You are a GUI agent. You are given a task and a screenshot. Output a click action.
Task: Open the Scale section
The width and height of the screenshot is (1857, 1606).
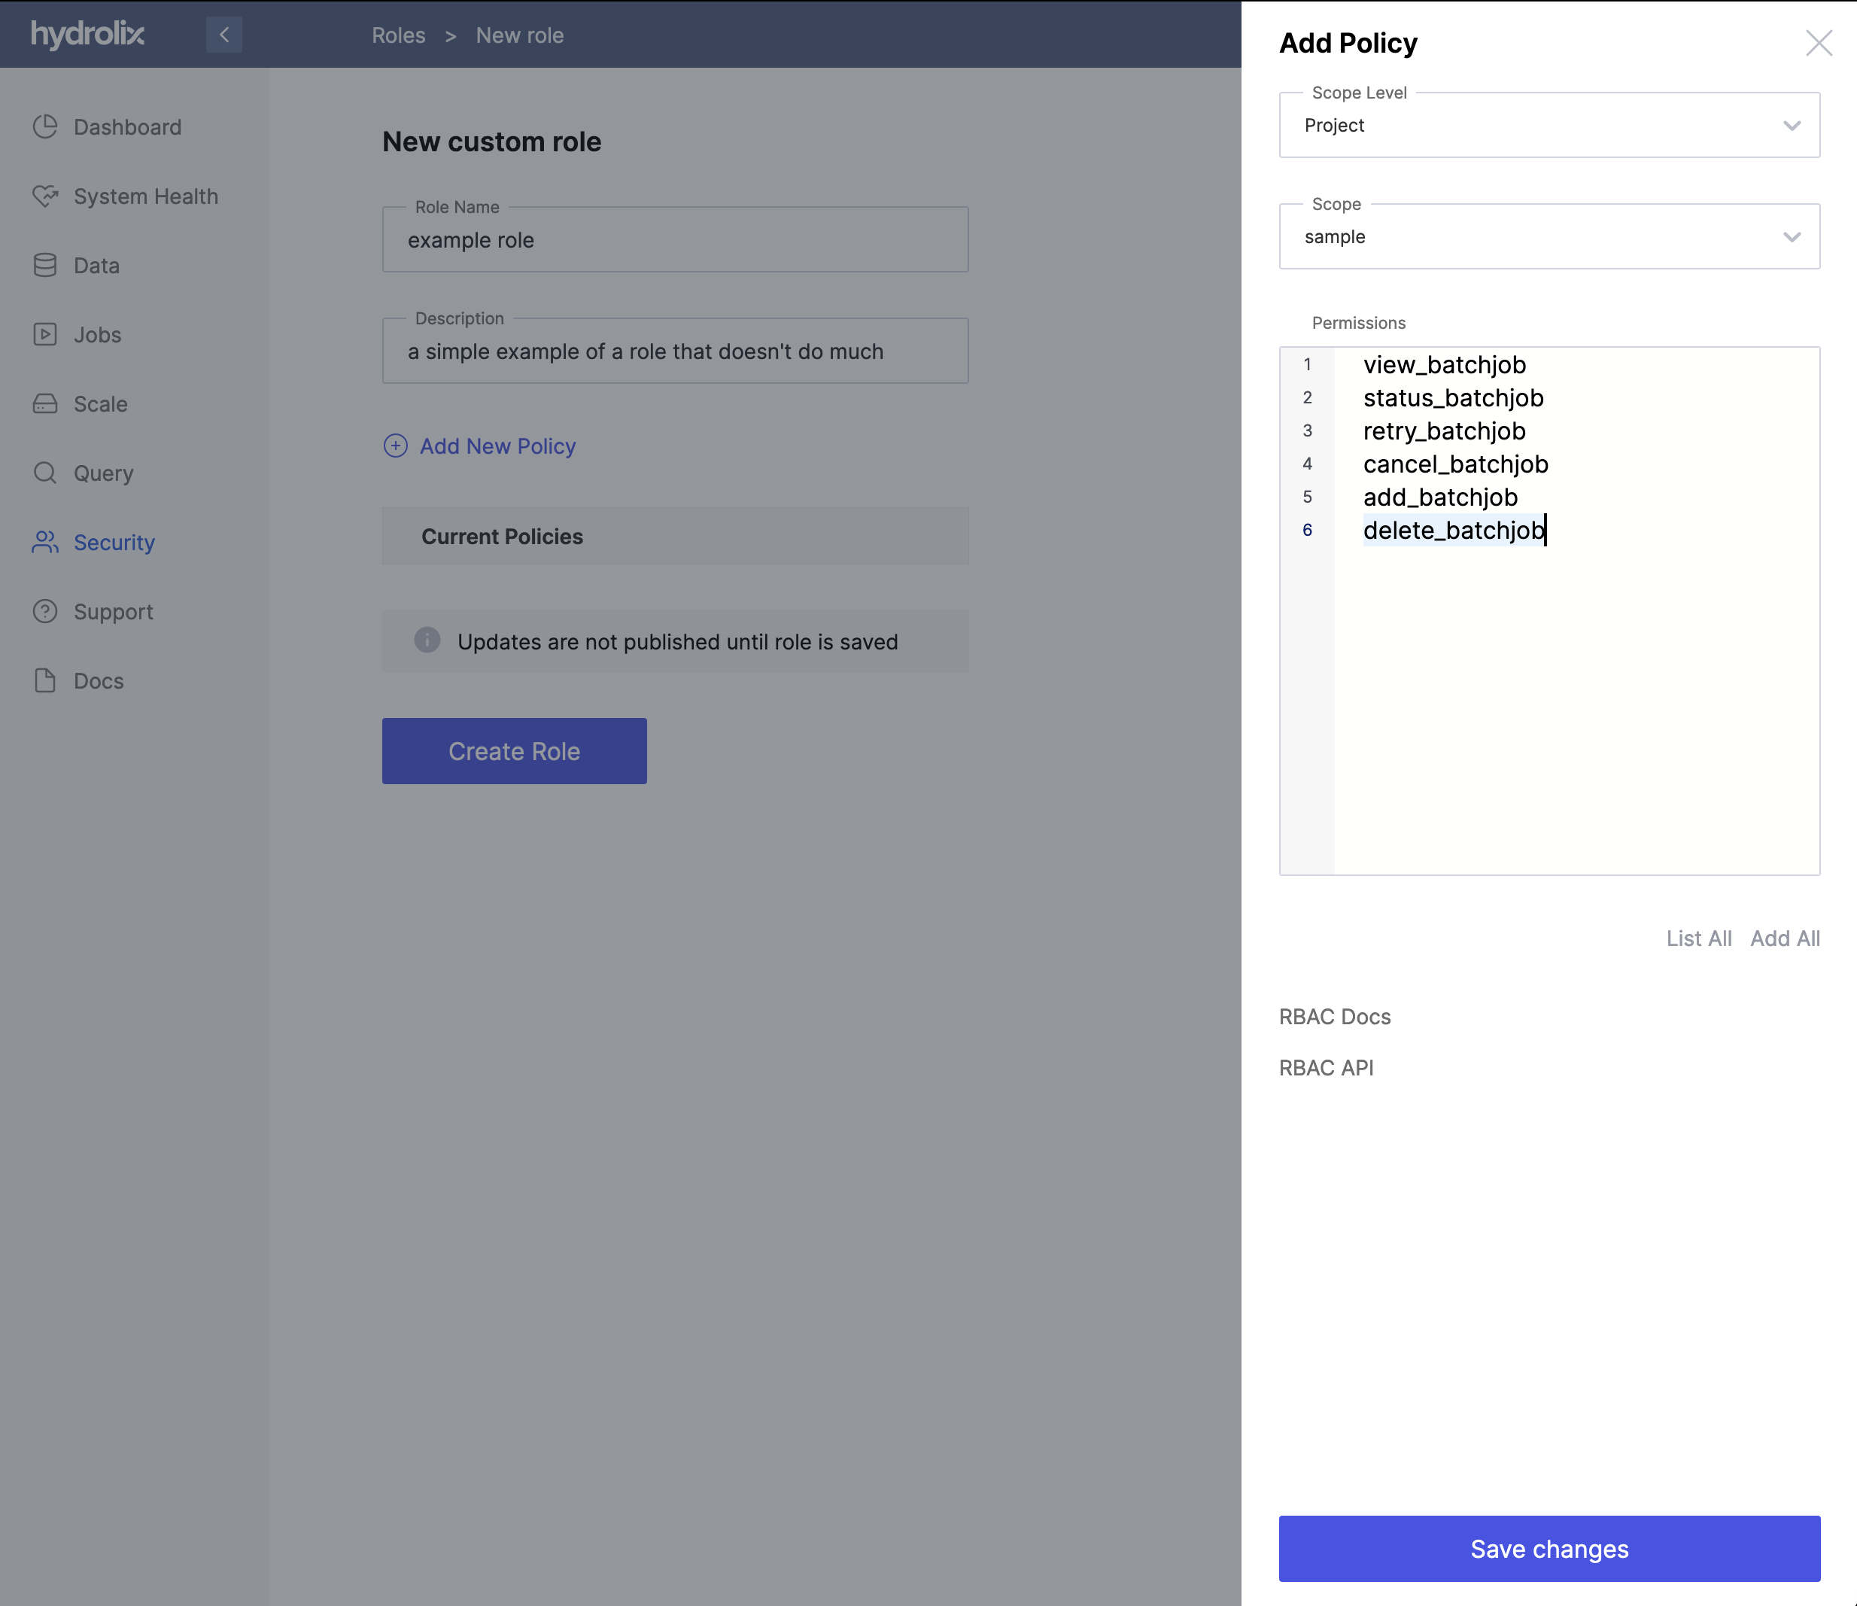[x=45, y=403]
